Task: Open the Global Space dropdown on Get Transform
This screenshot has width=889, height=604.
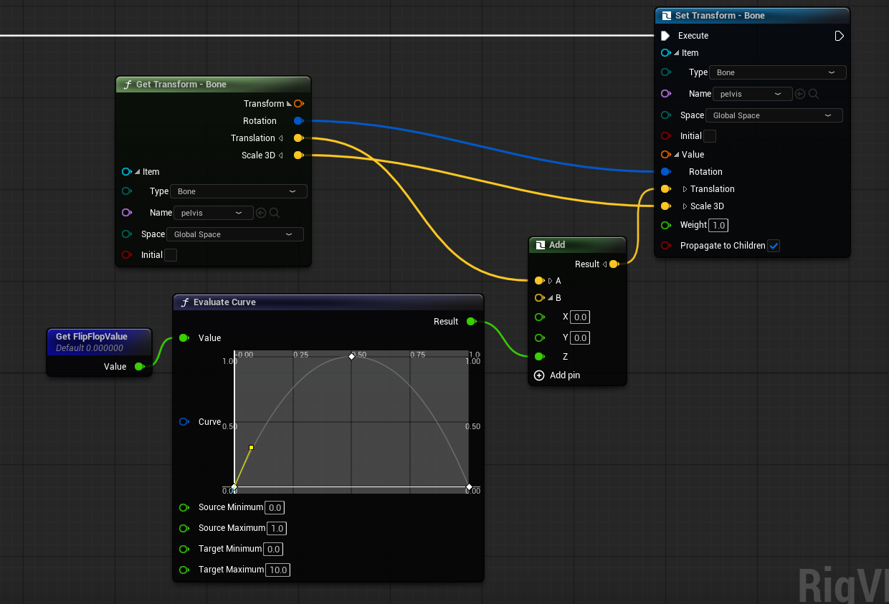Action: tap(234, 234)
